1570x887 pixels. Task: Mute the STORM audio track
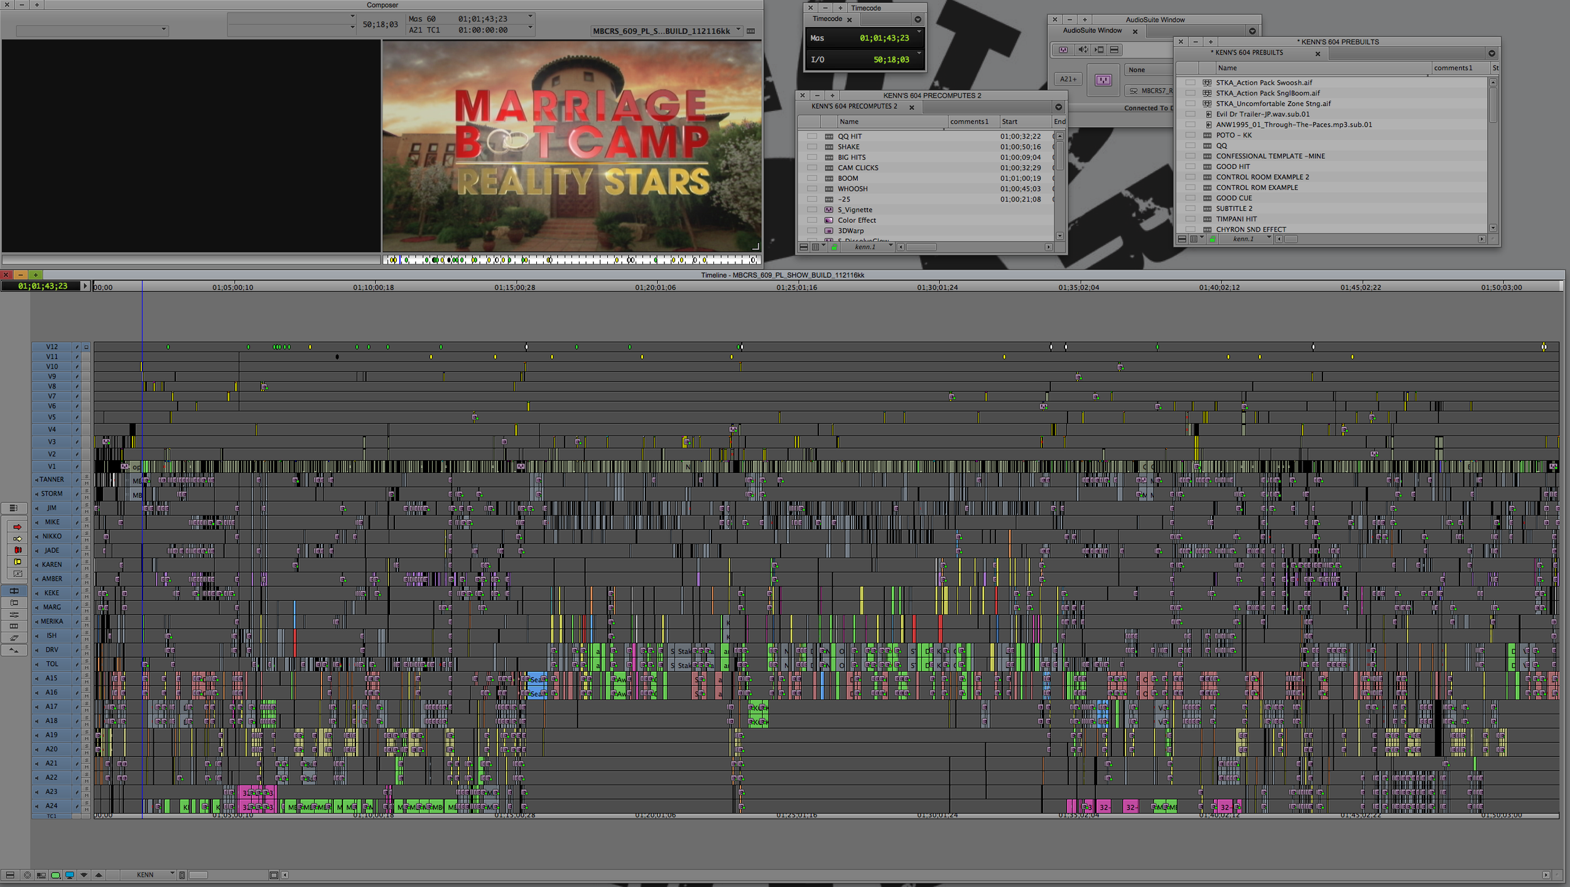point(87,497)
